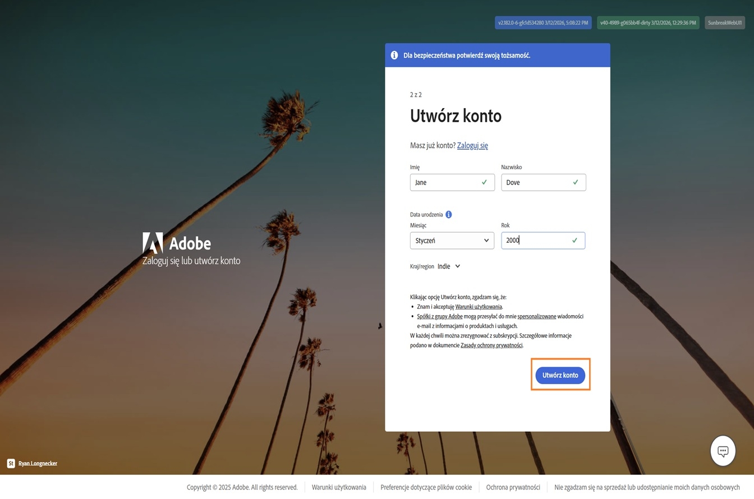Image resolution: width=754 pixels, height=499 pixels.
Task: Open Preferencje dotyczące plików cookie in the footer
Action: (426, 487)
